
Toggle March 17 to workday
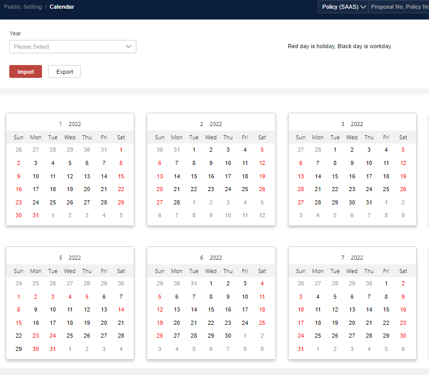(x=369, y=176)
